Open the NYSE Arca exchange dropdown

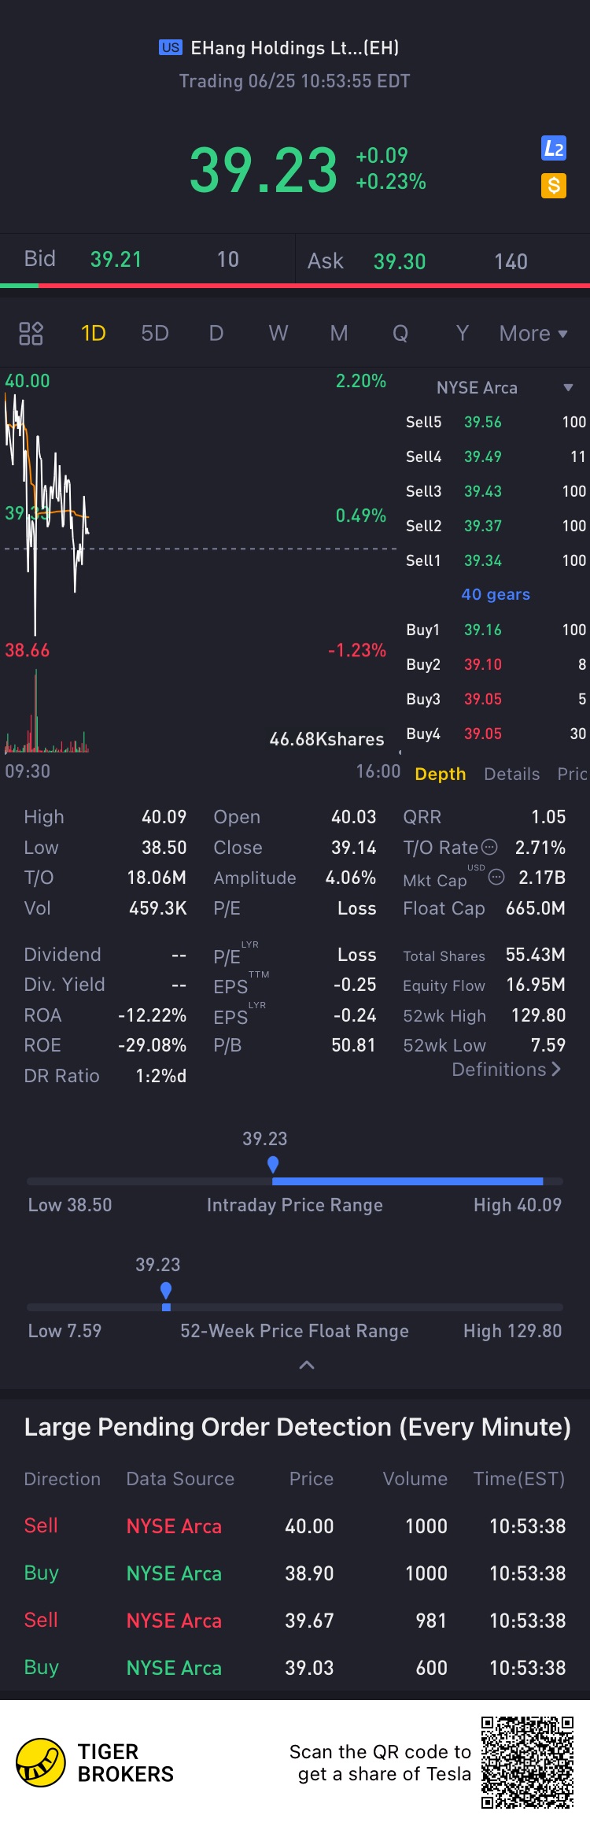coord(504,387)
